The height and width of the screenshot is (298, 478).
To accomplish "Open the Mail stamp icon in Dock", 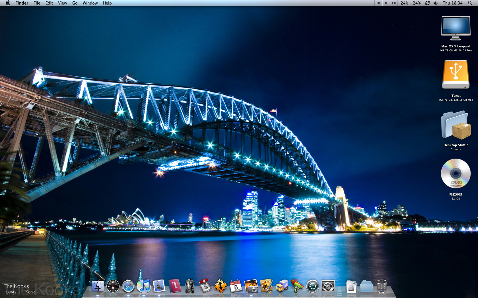I will (x=159, y=286).
